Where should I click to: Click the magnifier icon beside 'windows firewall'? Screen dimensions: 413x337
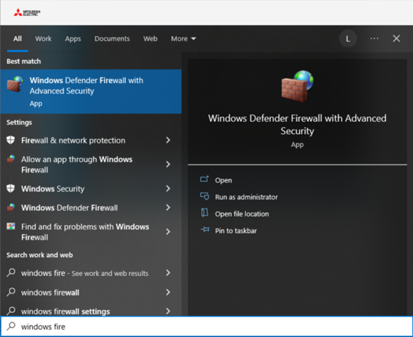point(11,292)
